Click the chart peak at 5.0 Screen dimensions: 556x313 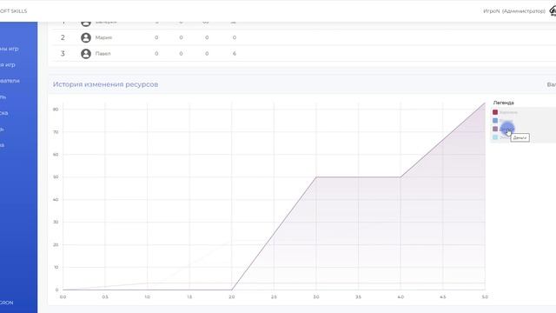coord(485,103)
